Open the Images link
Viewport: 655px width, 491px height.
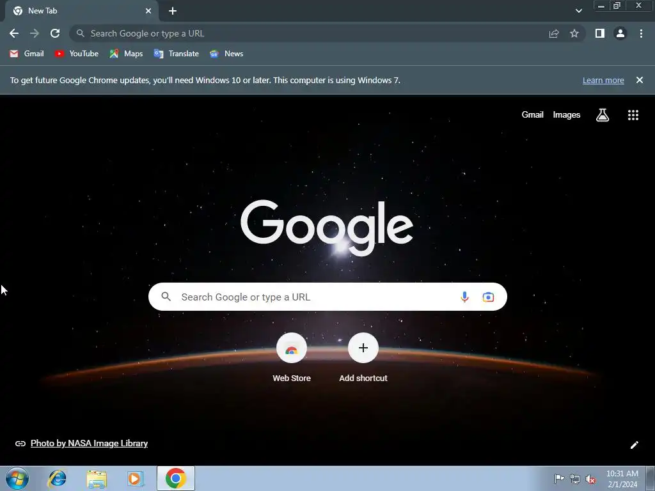(x=567, y=115)
